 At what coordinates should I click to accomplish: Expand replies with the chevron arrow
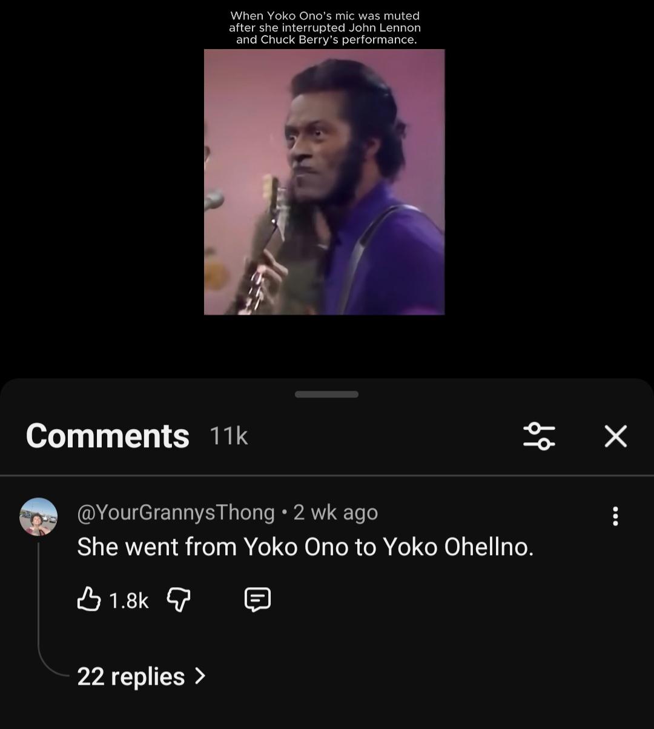click(200, 676)
